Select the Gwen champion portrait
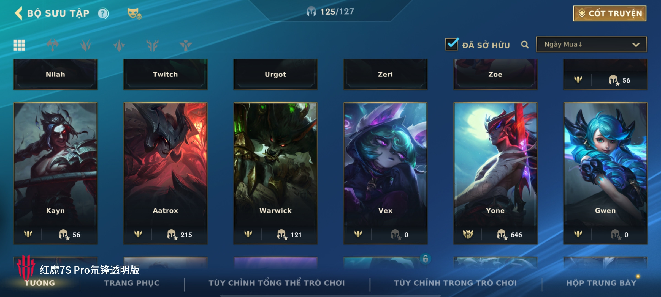This screenshot has width=661, height=297. (605, 173)
